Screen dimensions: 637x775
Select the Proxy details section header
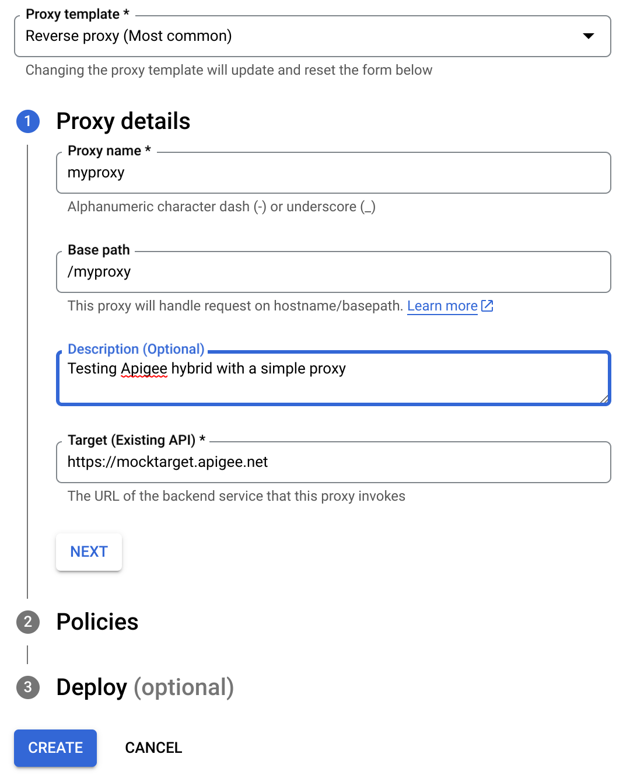click(123, 122)
